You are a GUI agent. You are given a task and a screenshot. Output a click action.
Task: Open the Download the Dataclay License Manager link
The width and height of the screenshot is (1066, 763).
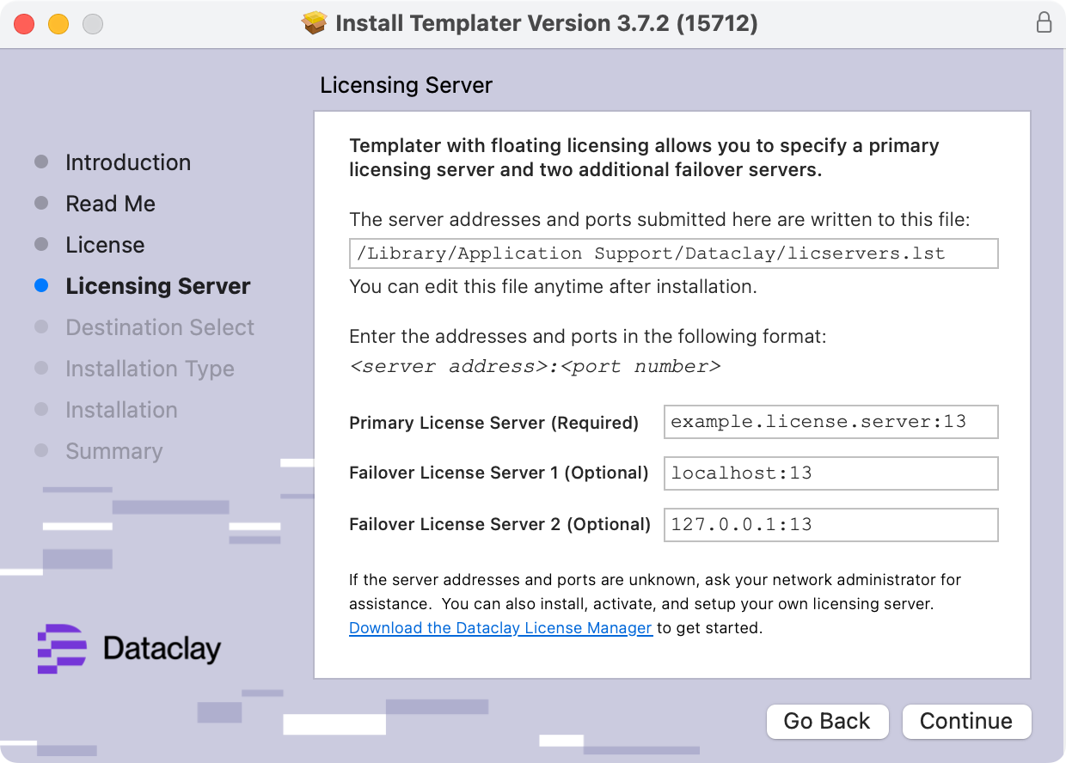point(500,628)
